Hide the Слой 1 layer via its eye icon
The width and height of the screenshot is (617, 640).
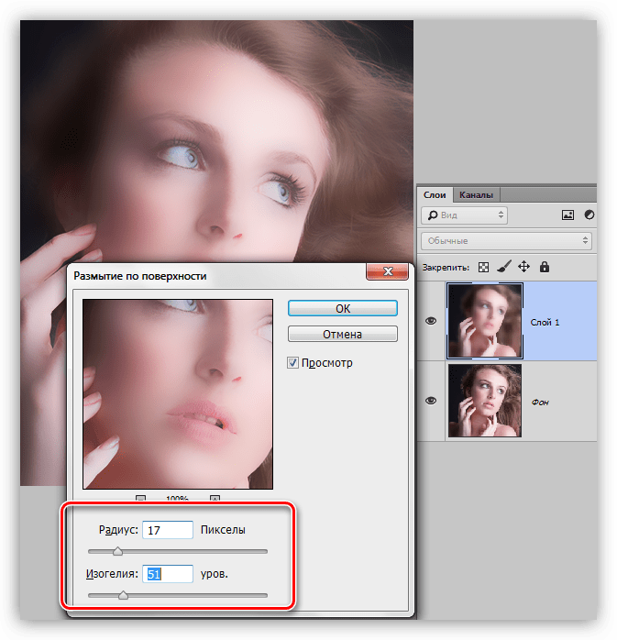pos(431,321)
